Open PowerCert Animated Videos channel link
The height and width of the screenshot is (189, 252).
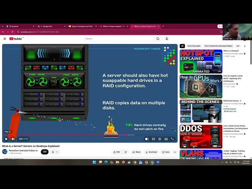(22, 150)
